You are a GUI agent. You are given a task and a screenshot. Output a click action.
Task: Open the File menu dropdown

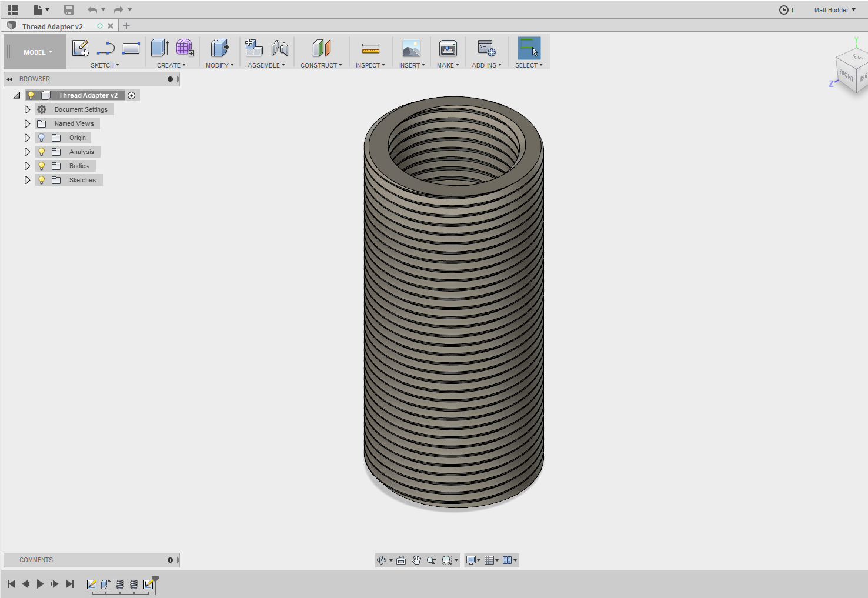pos(41,9)
